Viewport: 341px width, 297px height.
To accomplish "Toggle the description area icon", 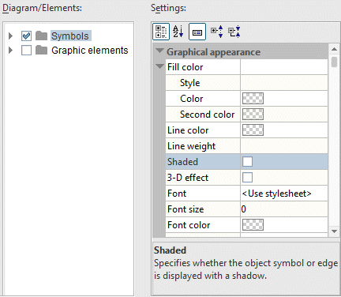I will point(197,32).
